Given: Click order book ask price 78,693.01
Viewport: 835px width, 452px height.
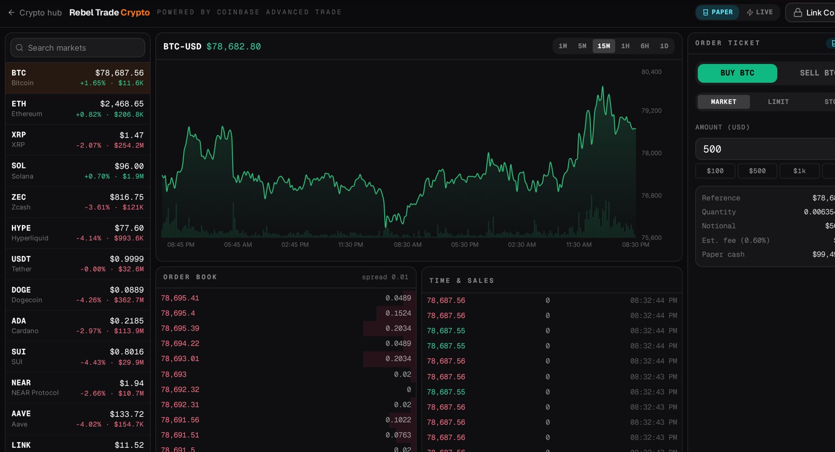Looking at the screenshot, I should pos(180,359).
